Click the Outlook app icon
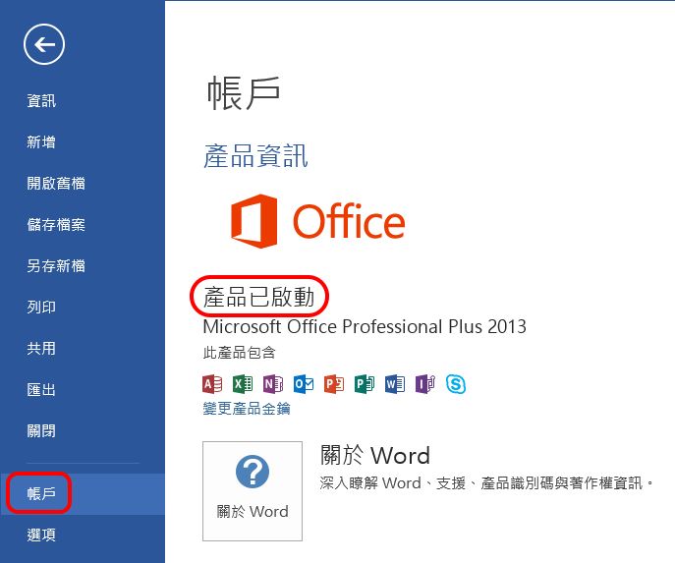Image resolution: width=675 pixels, height=563 pixels. (x=304, y=384)
